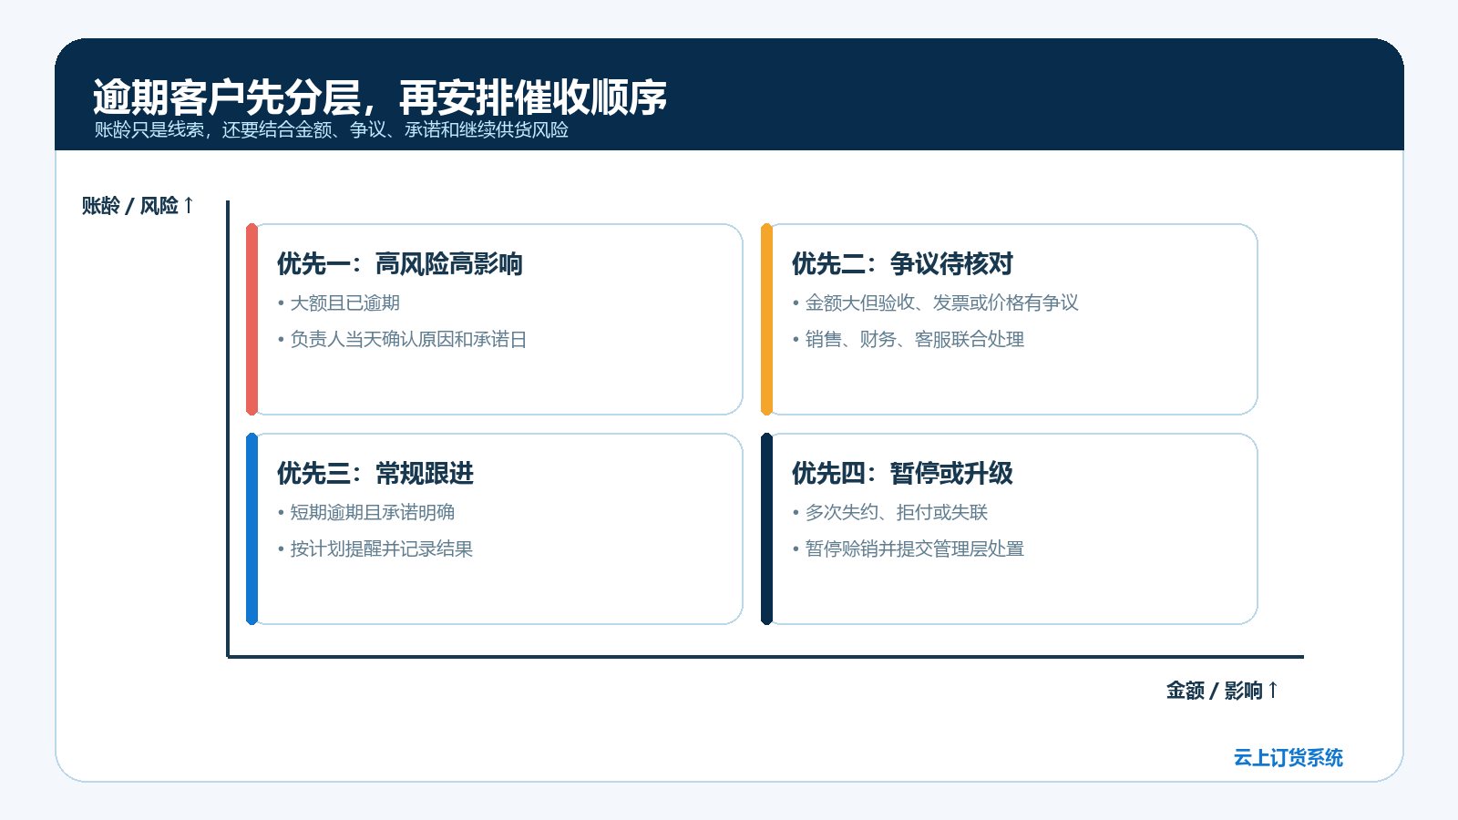Select the bullet 暂停赊销并提交管理层处置

pos(908,549)
